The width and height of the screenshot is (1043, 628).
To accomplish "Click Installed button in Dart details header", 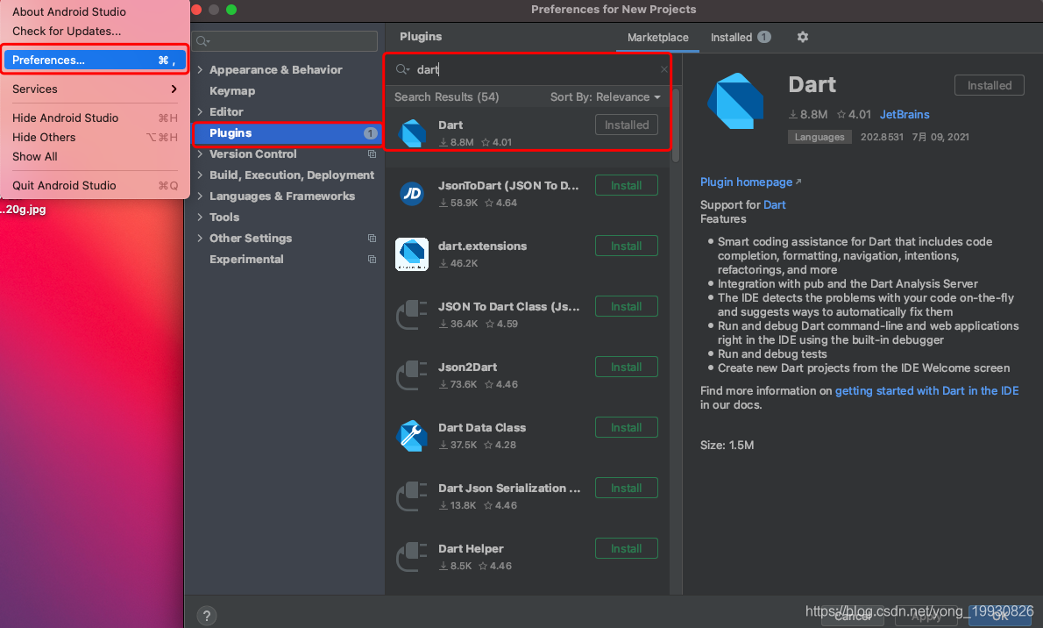I will (990, 85).
